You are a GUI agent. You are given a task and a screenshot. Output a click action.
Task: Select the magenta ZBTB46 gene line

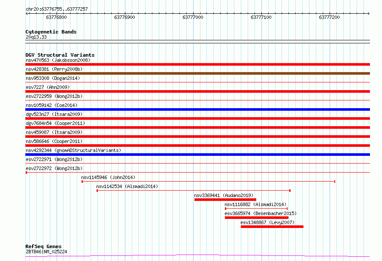[197, 256]
